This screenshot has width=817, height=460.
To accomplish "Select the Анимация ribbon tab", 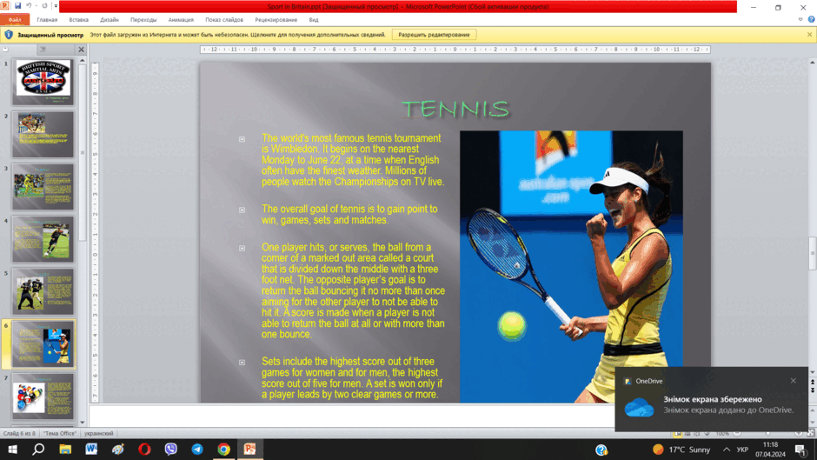I will click(x=181, y=20).
